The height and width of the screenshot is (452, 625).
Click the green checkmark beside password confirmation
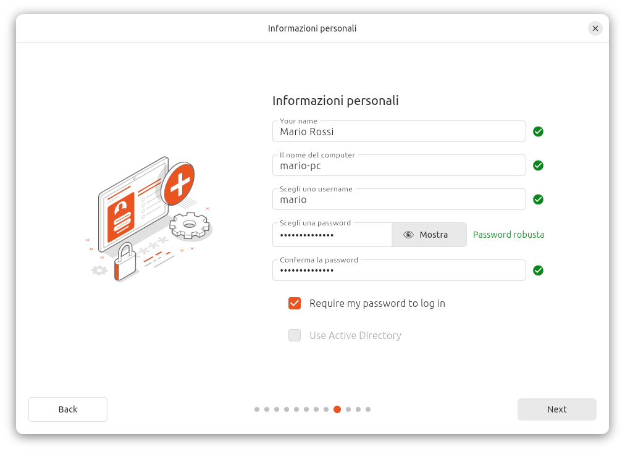[538, 270]
